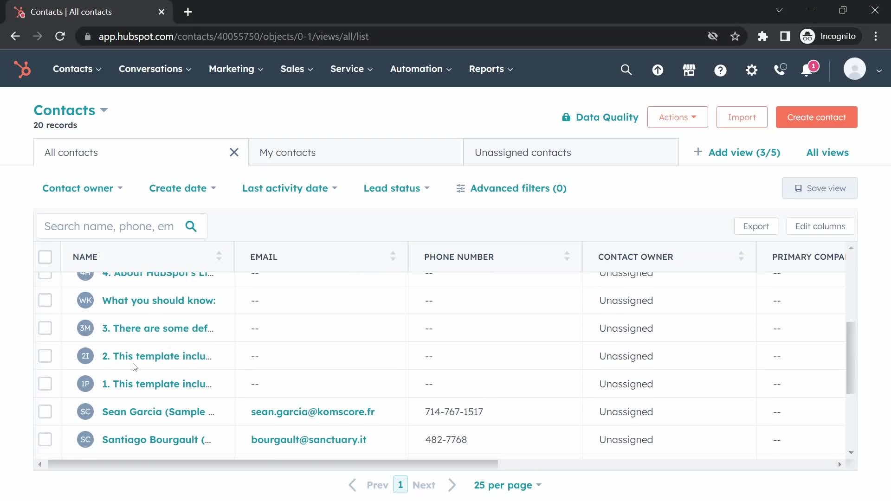Open the search magnifier in top navigation
Viewport: 891px width, 501px height.
626,70
